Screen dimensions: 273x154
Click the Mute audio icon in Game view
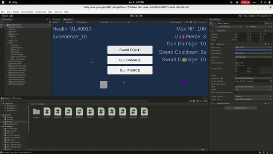(187, 22)
